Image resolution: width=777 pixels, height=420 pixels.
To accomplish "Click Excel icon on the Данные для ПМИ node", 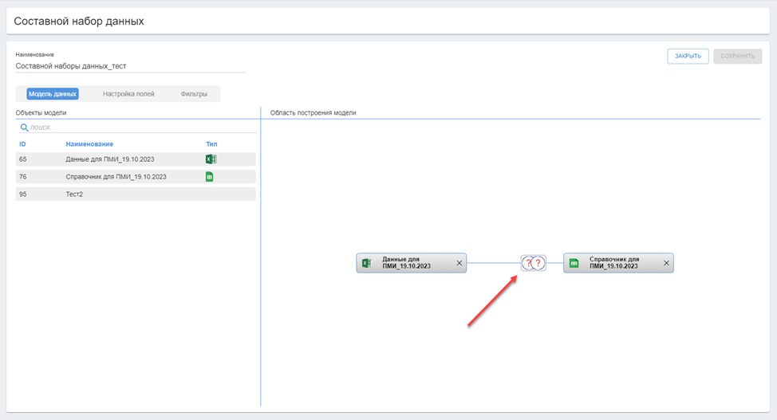I will [367, 263].
